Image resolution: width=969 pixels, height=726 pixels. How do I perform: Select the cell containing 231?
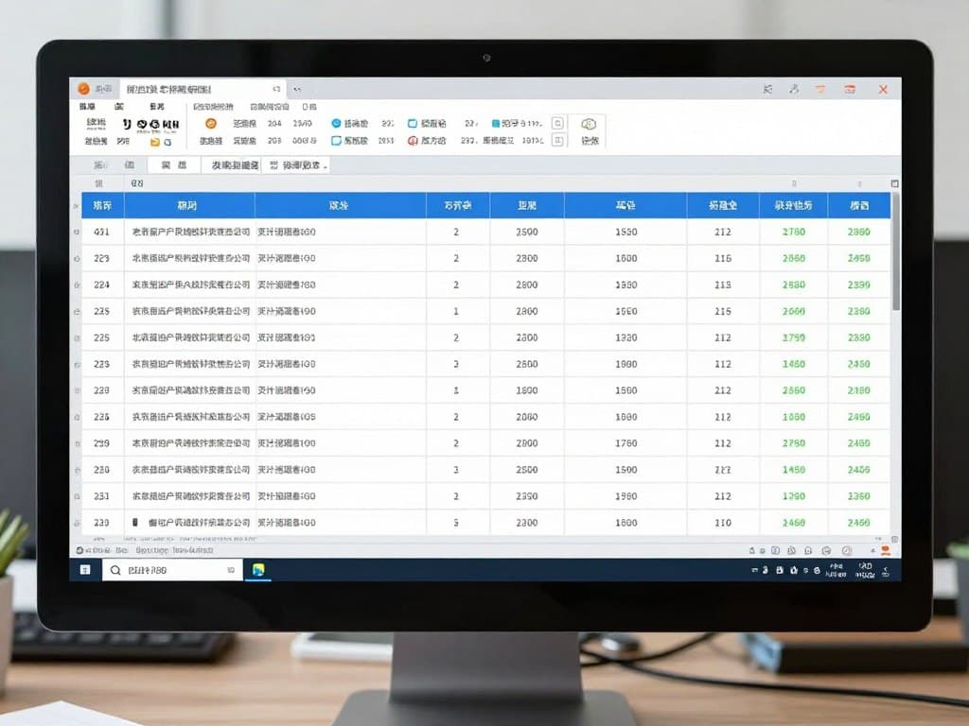pyautogui.click(x=102, y=496)
